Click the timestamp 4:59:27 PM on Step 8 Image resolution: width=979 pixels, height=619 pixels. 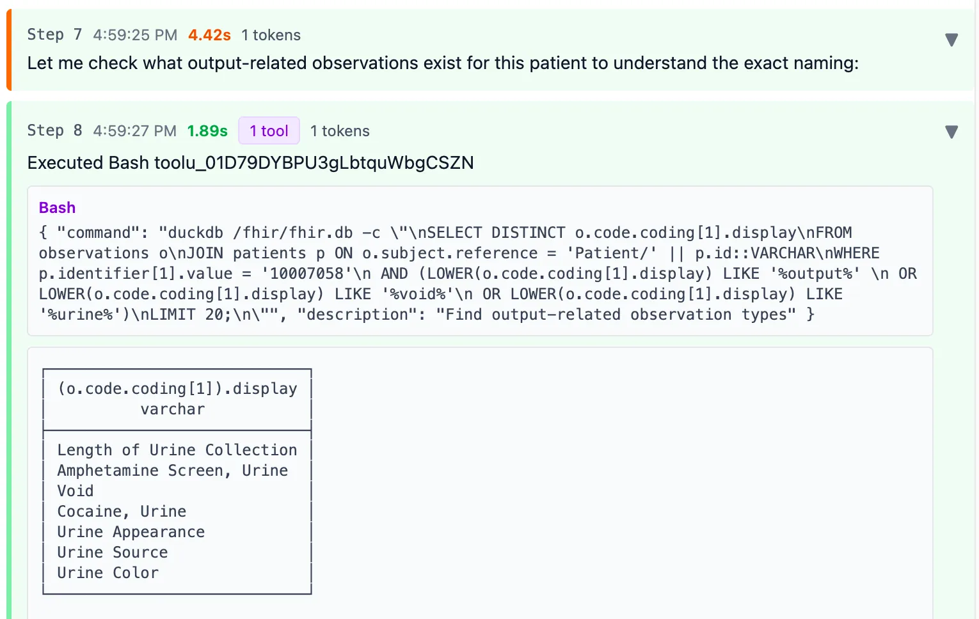point(134,131)
